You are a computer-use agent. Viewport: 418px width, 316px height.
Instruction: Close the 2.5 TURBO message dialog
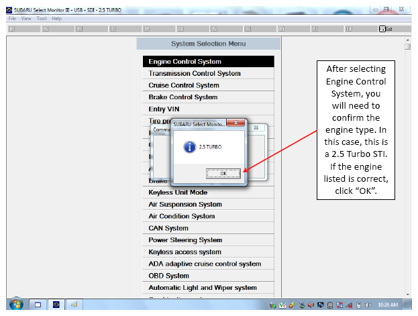click(x=236, y=122)
